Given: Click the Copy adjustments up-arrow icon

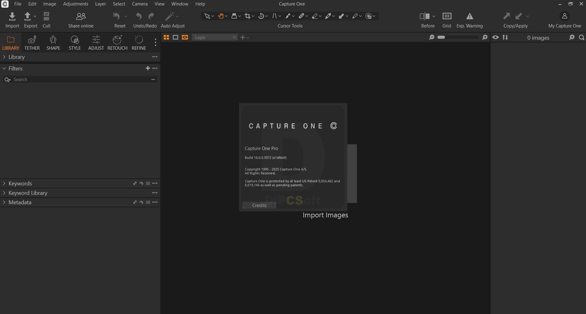Looking at the screenshot, I should [507, 16].
